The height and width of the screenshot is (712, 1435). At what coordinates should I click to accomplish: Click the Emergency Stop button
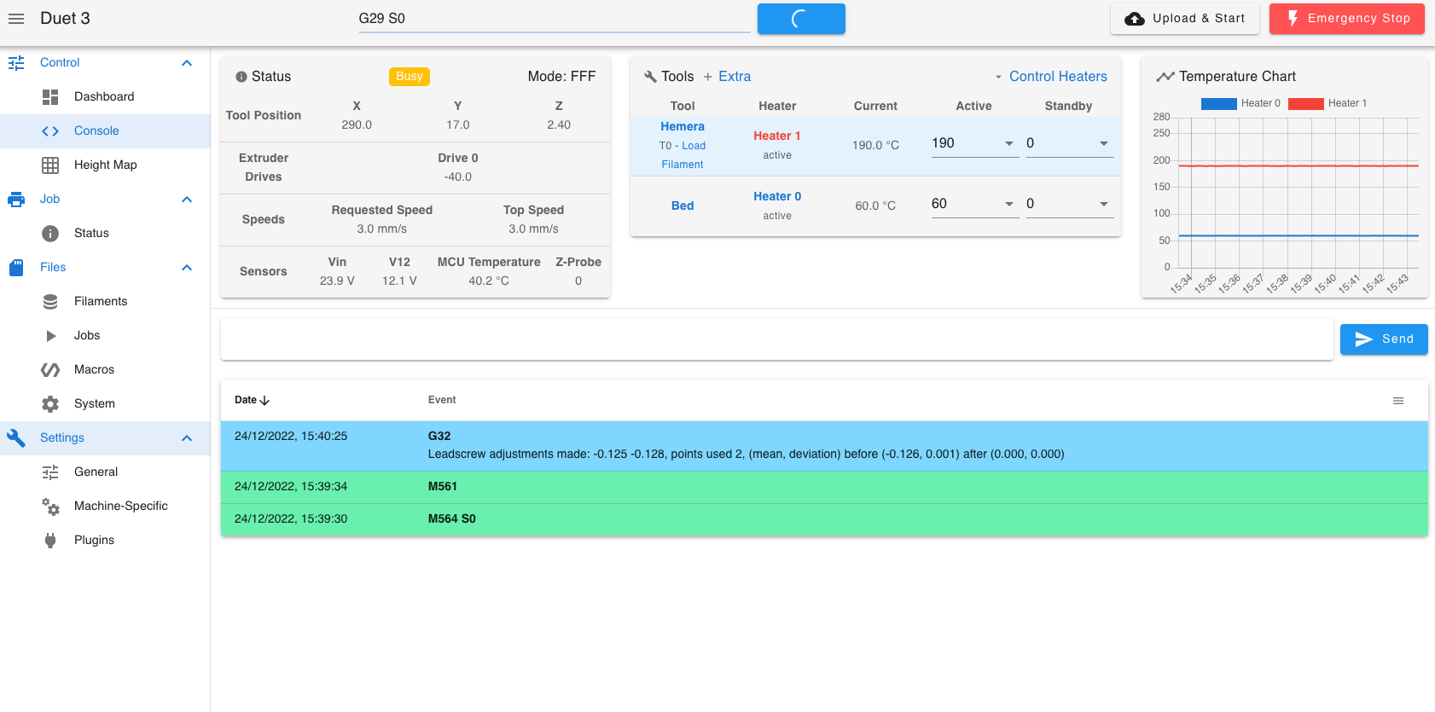tap(1347, 19)
